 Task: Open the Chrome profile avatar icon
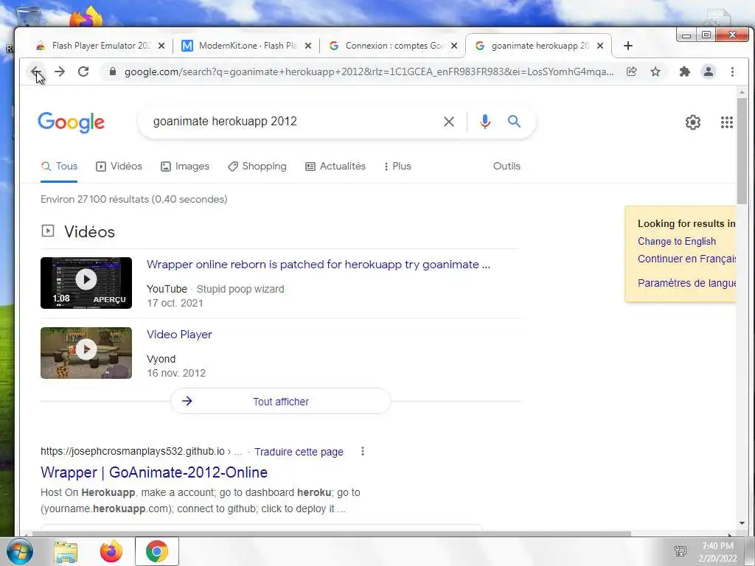coord(709,71)
